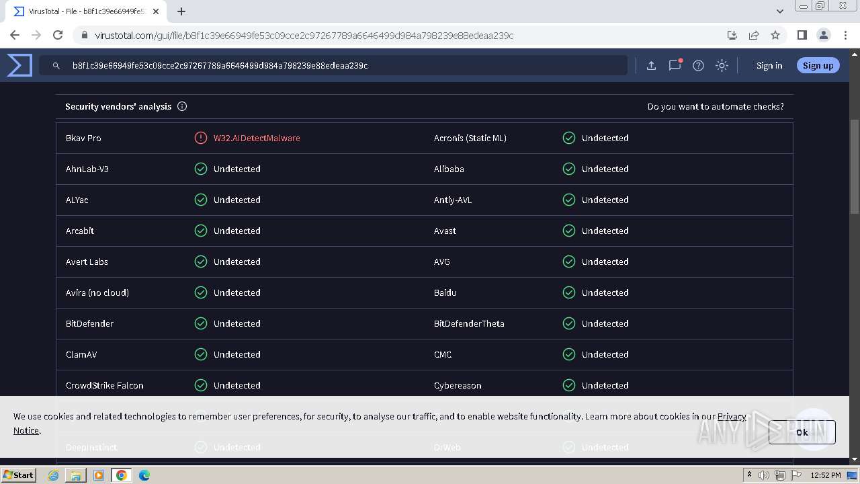The image size is (860, 484).
Task: Click the taskbar clock showing 12:52 PM
Action: click(826, 475)
